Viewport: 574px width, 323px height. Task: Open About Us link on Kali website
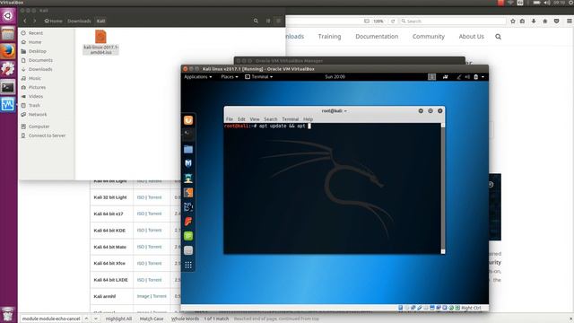[x=471, y=36]
